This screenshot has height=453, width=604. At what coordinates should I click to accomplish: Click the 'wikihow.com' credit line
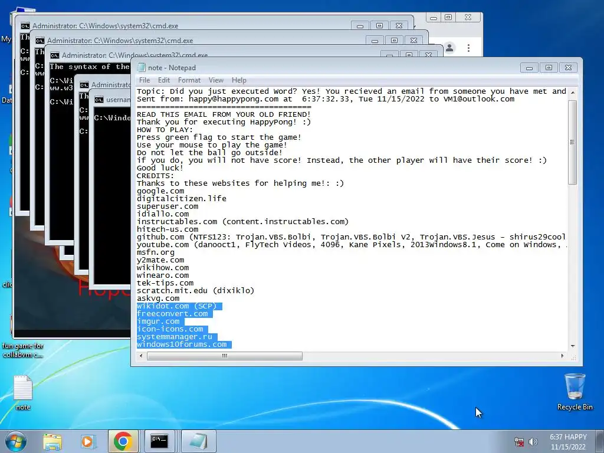(163, 268)
